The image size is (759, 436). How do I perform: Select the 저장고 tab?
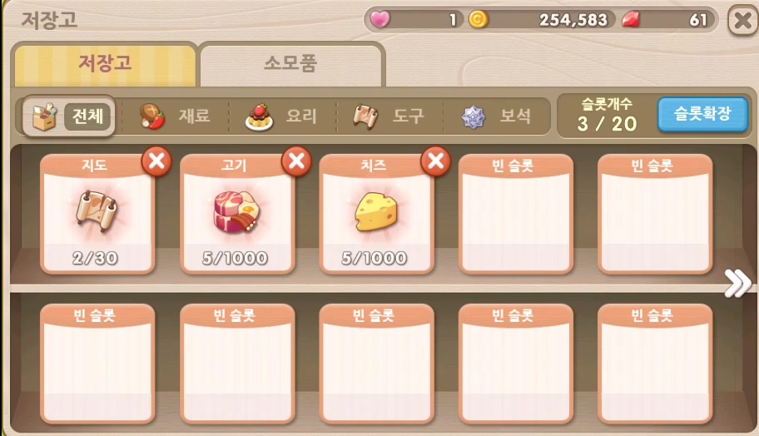pyautogui.click(x=105, y=63)
